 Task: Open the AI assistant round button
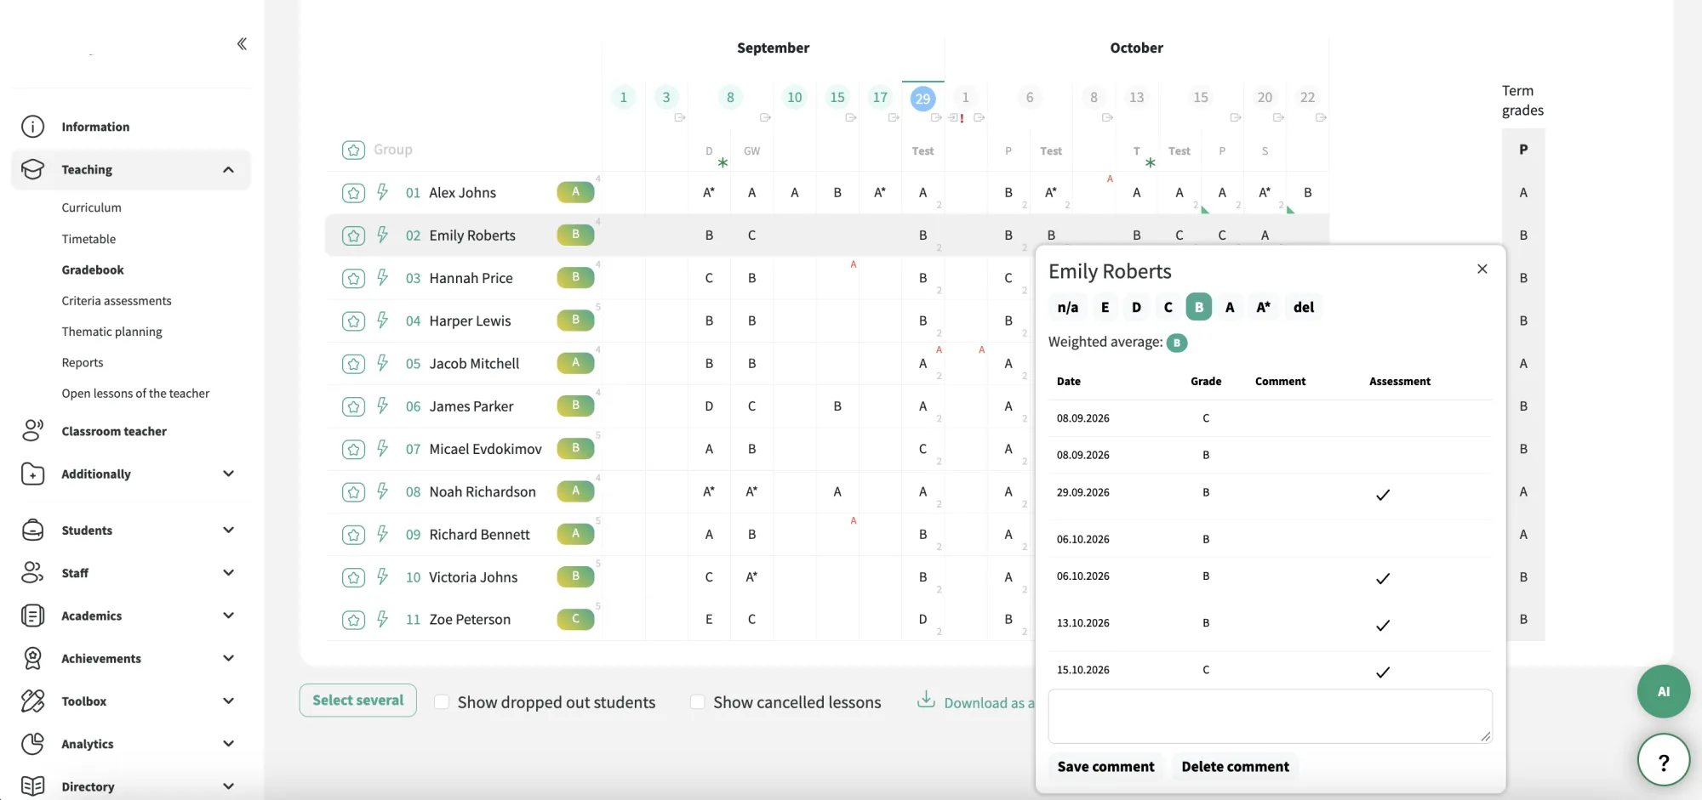click(x=1663, y=691)
